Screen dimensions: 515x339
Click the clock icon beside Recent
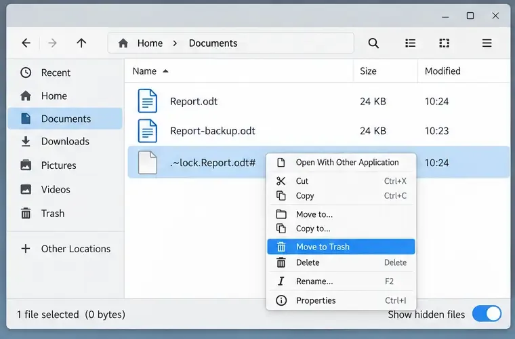coord(26,73)
